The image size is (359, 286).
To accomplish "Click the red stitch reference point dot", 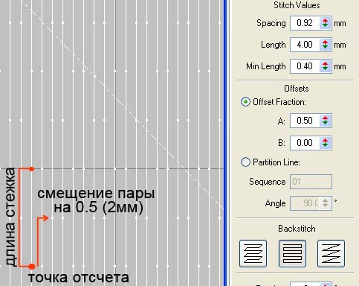I will pyautogui.click(x=31, y=267).
